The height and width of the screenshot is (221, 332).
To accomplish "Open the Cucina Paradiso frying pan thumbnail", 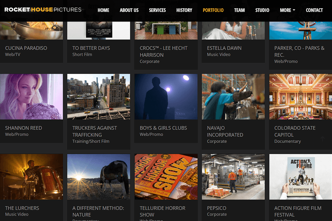I will 31,30.
